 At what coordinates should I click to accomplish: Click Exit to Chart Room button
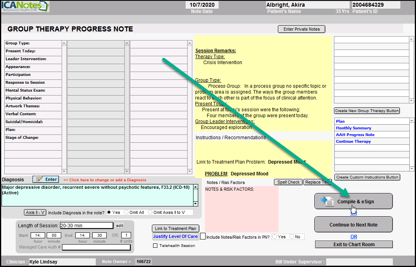click(354, 245)
